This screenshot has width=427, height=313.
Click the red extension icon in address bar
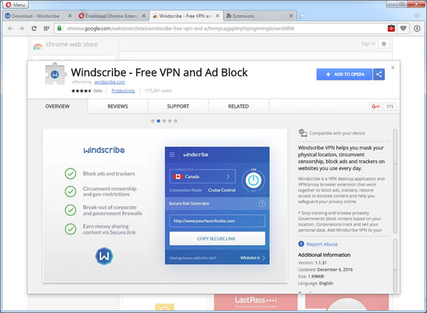[391, 28]
